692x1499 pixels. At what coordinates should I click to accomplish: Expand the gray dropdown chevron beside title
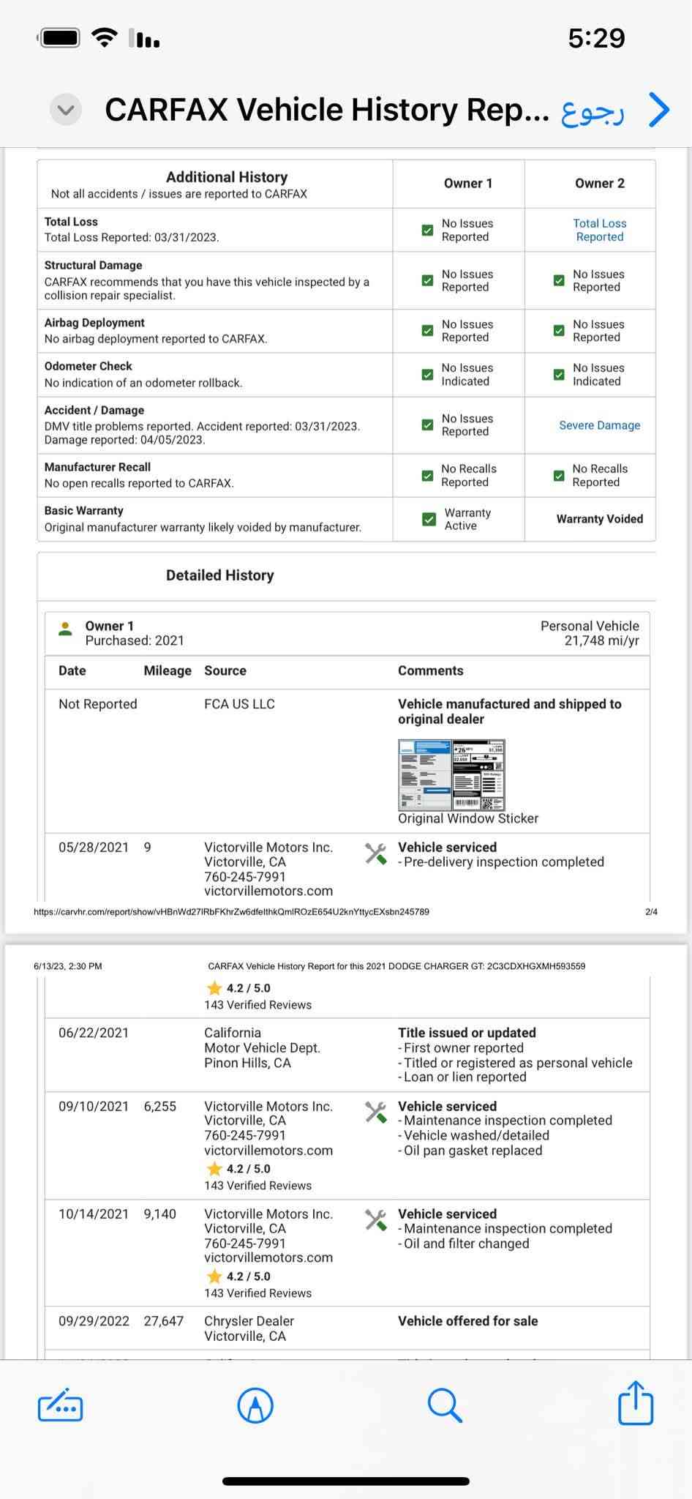[x=66, y=110]
